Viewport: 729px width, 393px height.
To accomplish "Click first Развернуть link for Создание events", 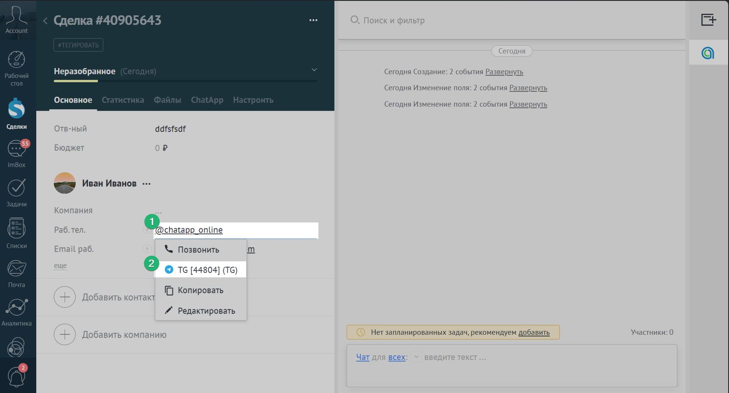I will (x=504, y=72).
